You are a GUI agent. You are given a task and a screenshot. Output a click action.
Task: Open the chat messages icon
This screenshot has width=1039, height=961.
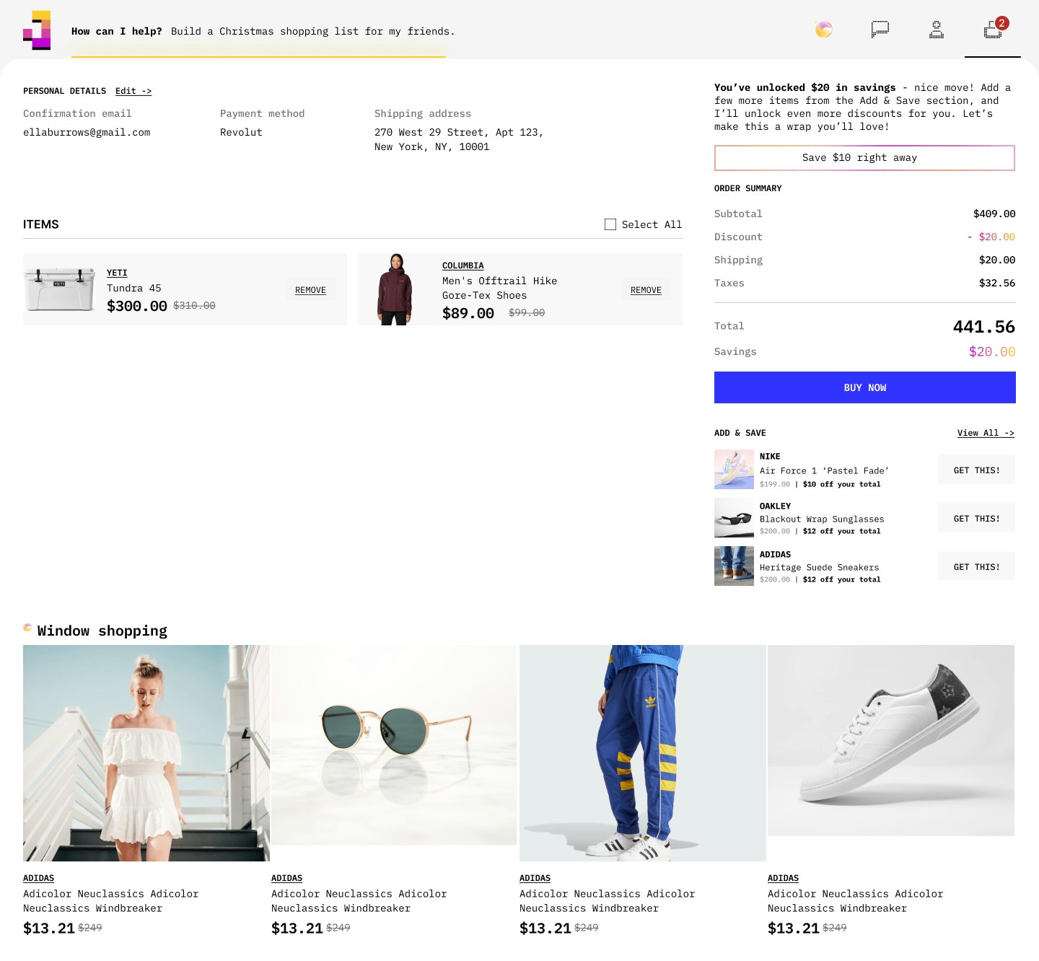[880, 30]
